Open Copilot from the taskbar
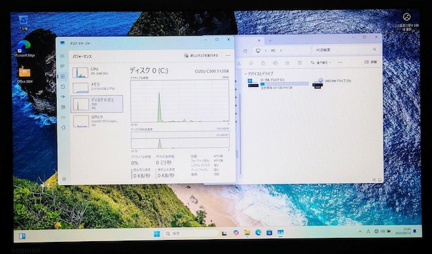 pyautogui.click(x=236, y=233)
